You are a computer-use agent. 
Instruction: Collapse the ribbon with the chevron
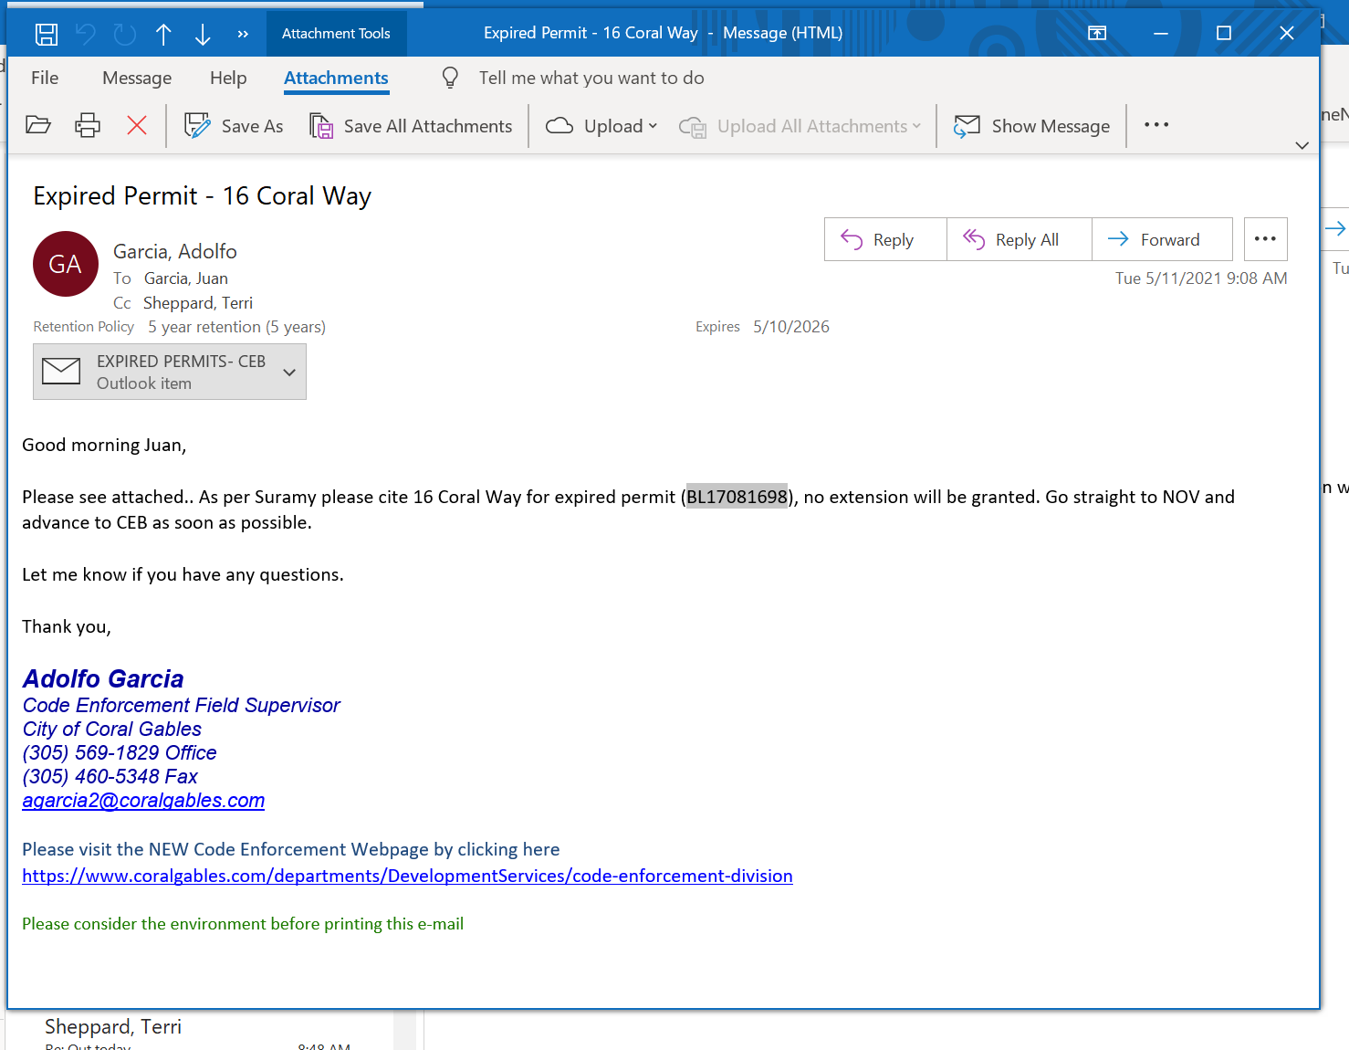coord(1302,145)
